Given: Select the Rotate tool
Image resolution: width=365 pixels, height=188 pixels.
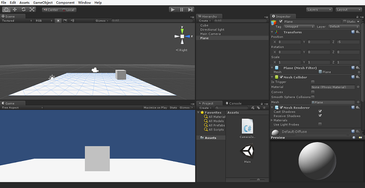Looking at the screenshot, I should tap(23, 9).
